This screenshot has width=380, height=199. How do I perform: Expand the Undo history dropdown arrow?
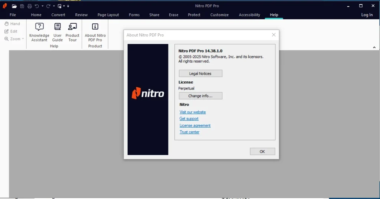click(x=42, y=6)
